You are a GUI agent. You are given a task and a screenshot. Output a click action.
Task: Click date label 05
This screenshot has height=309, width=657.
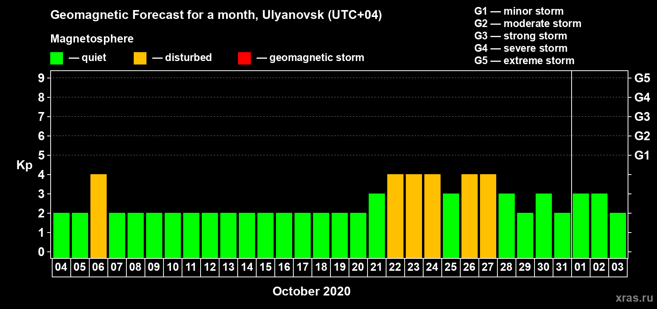click(80, 267)
